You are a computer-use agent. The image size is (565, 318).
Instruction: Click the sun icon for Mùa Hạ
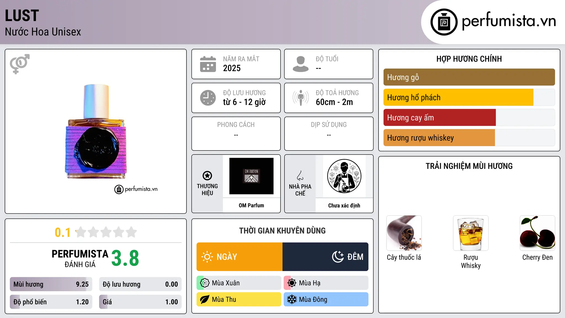click(292, 283)
